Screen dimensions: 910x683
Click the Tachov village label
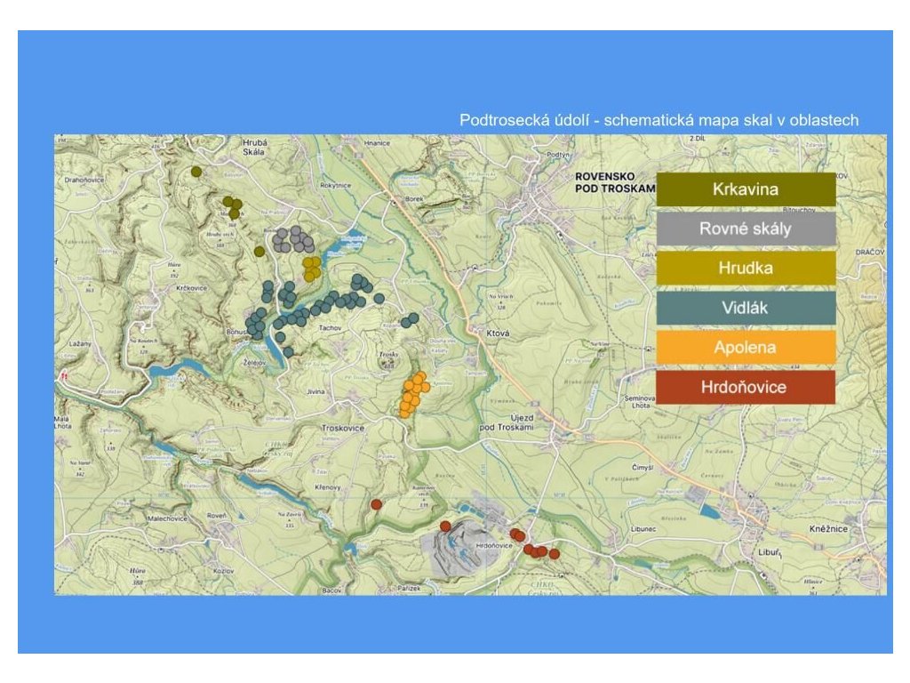coord(331,328)
